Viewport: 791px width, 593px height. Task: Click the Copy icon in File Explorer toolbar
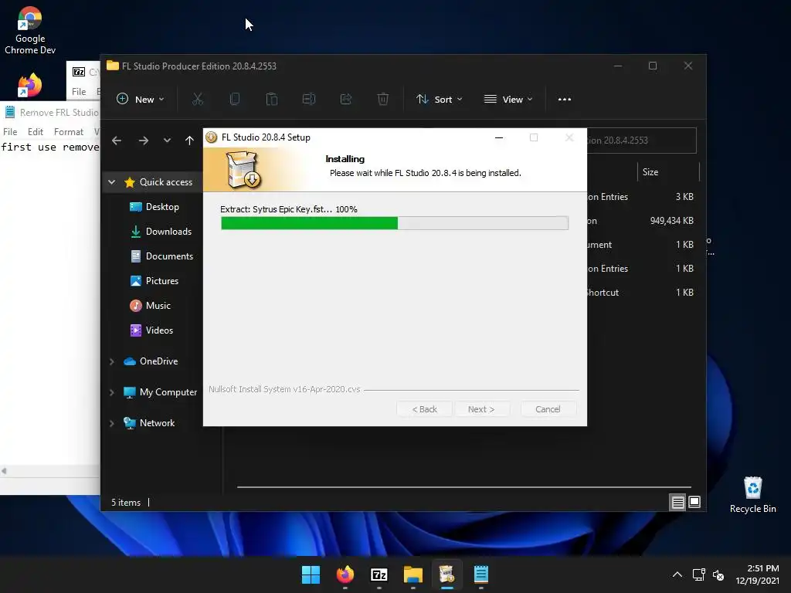coord(235,100)
